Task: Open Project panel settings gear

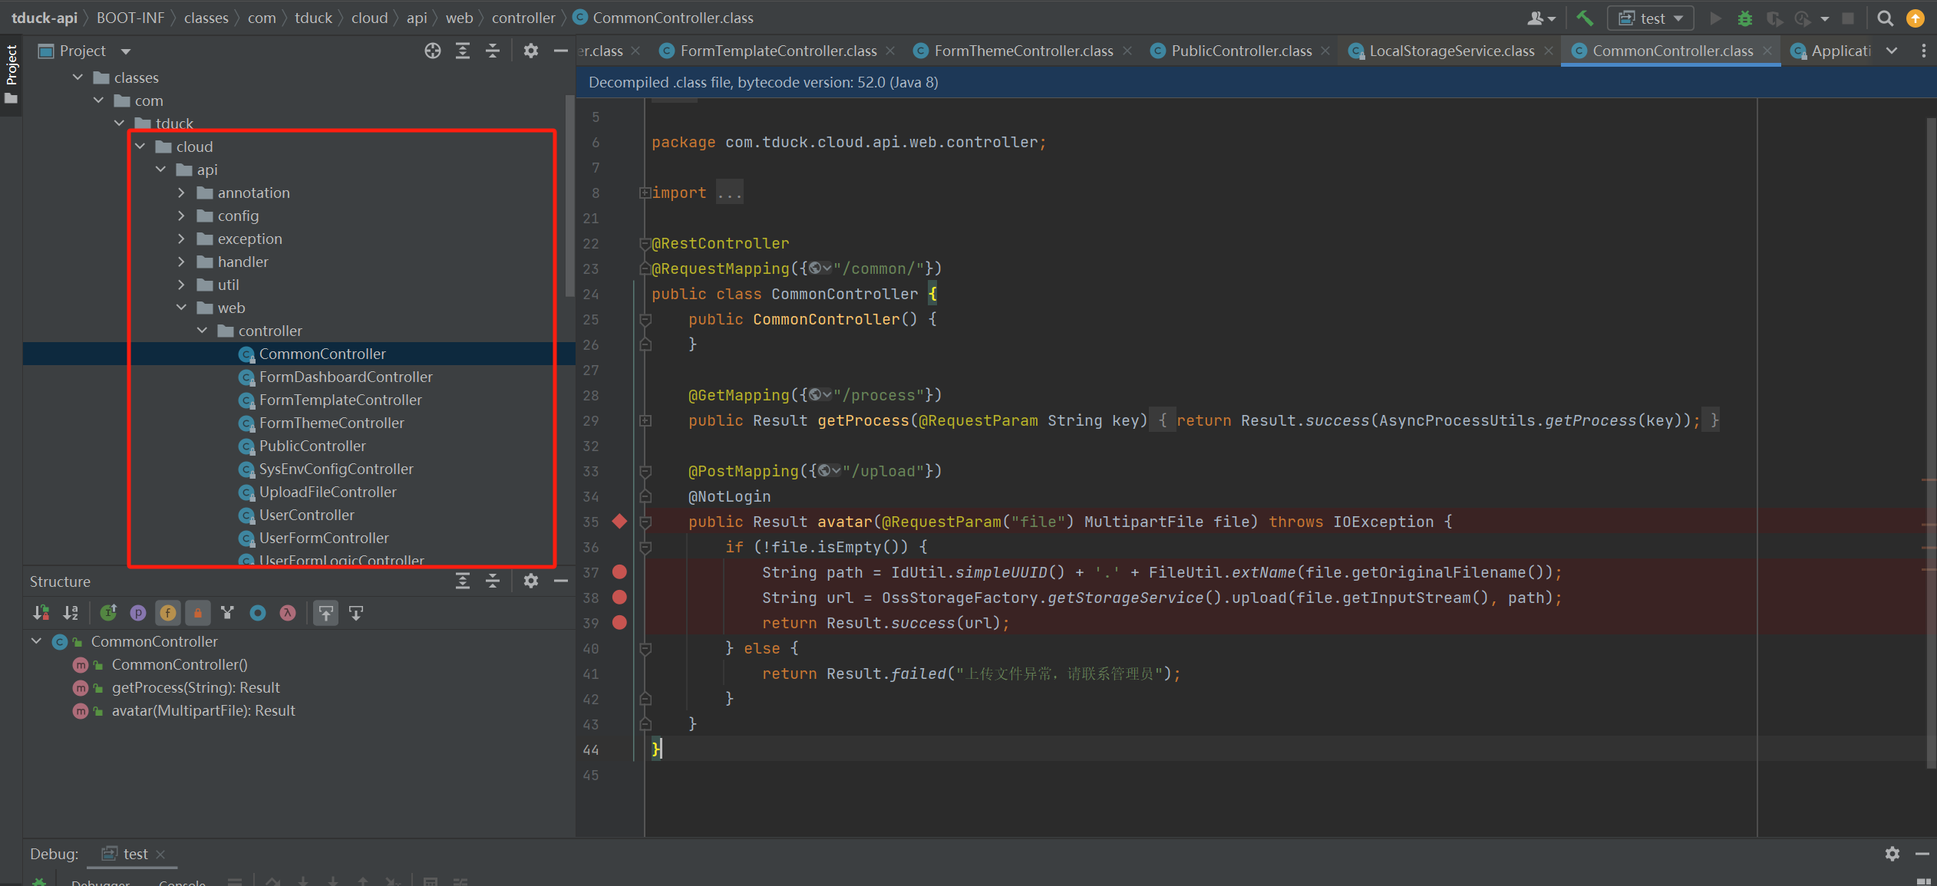Action: point(530,51)
